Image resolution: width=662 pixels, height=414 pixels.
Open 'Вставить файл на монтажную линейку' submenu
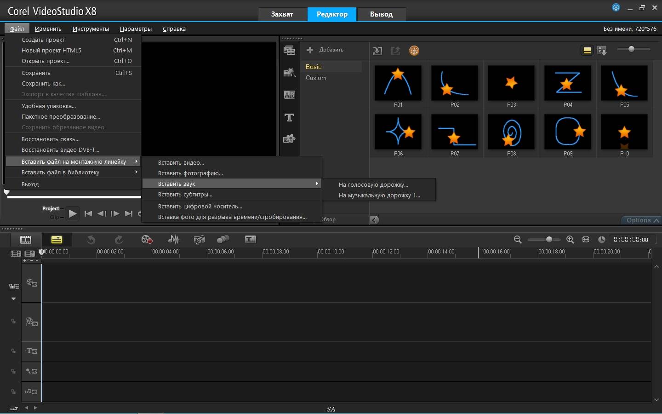tap(74, 161)
